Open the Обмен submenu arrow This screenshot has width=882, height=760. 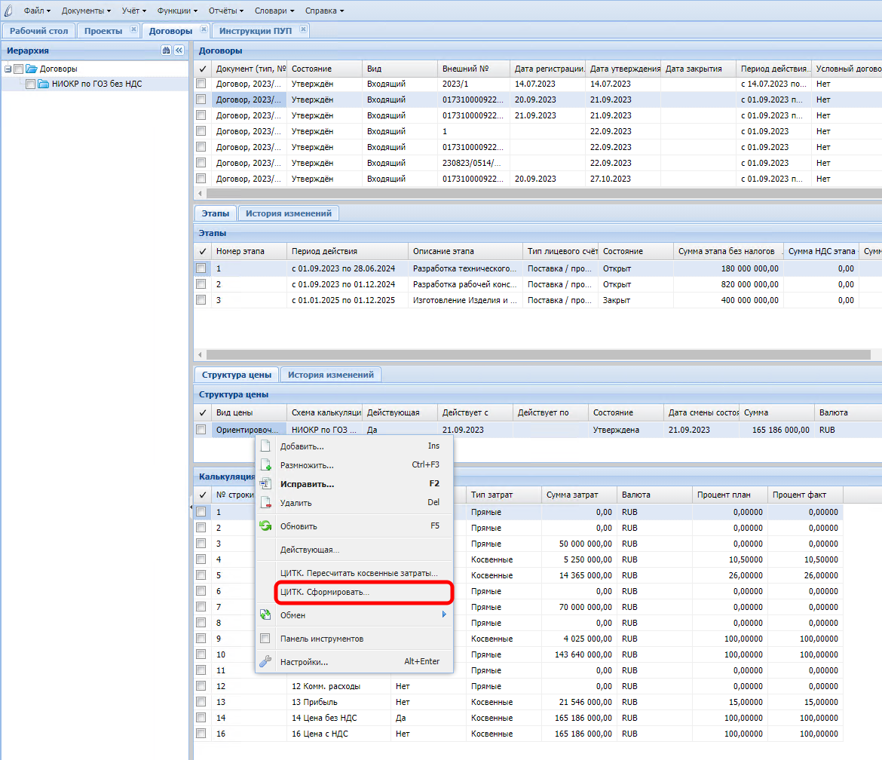coord(444,615)
